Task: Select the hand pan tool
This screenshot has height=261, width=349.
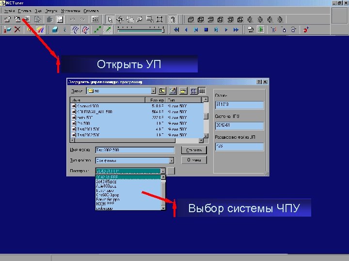Action: (130, 19)
